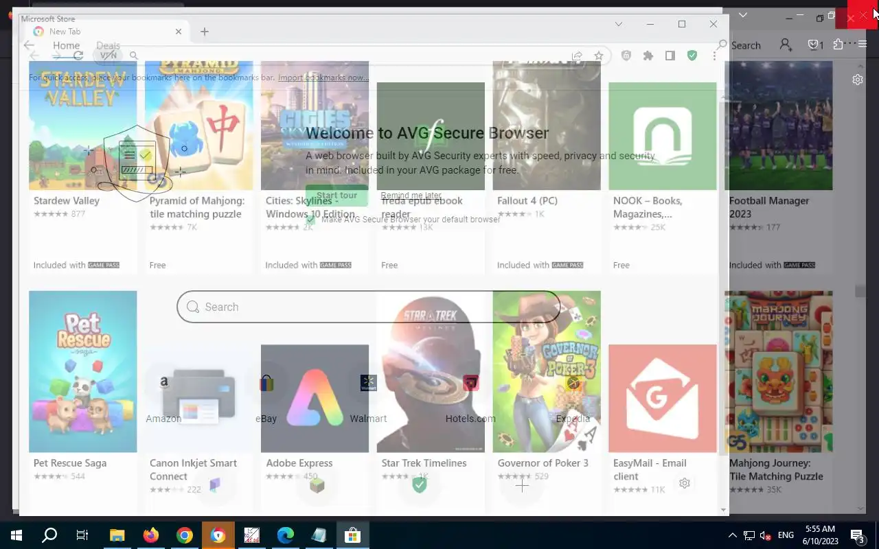
Task: Open the Walmart shortcut
Action: pyautogui.click(x=368, y=395)
